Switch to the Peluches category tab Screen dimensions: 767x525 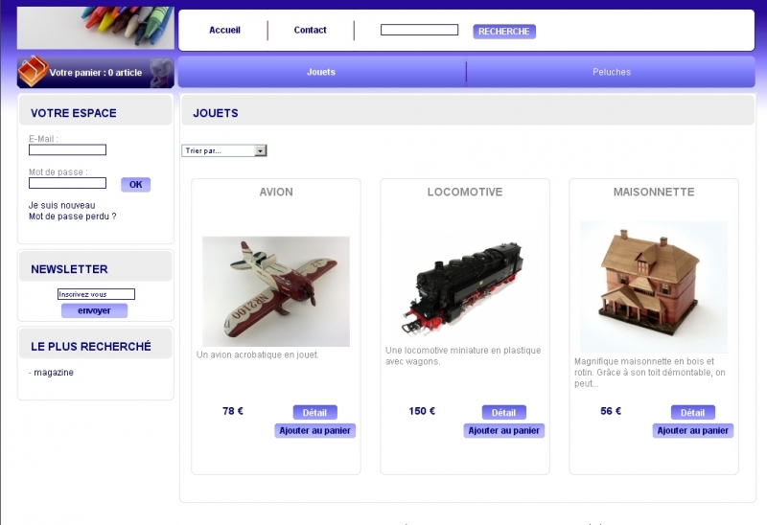(612, 72)
